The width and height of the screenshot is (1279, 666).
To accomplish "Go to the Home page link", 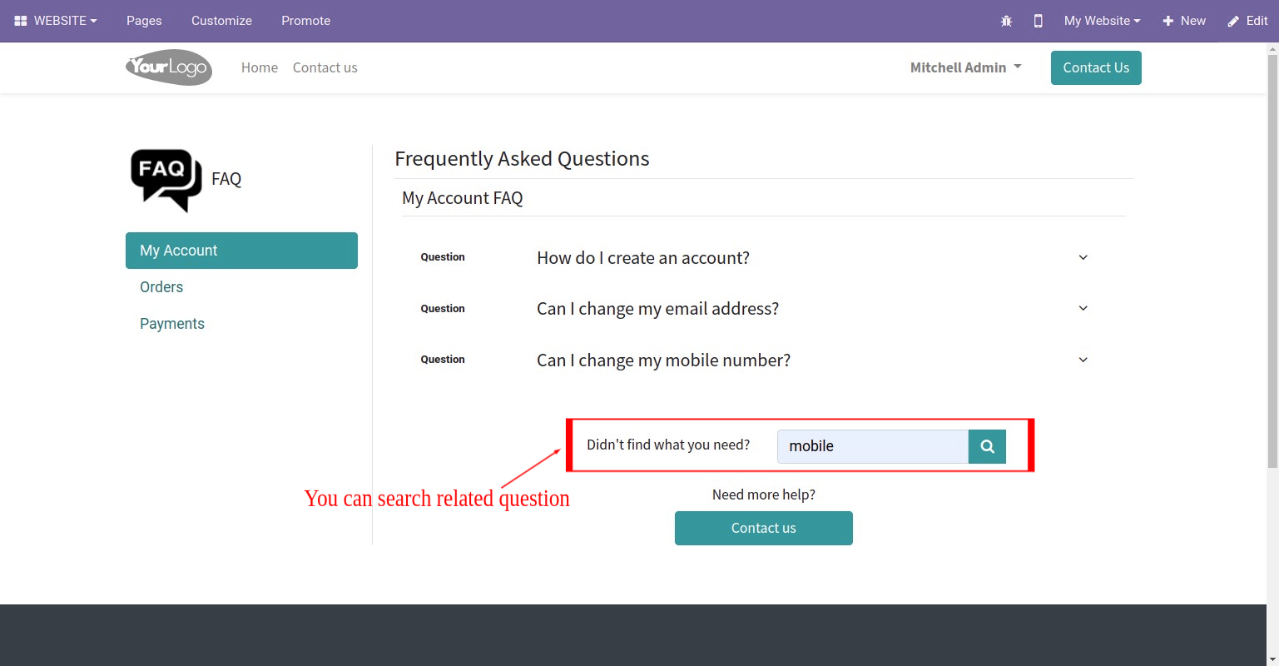I will (260, 68).
